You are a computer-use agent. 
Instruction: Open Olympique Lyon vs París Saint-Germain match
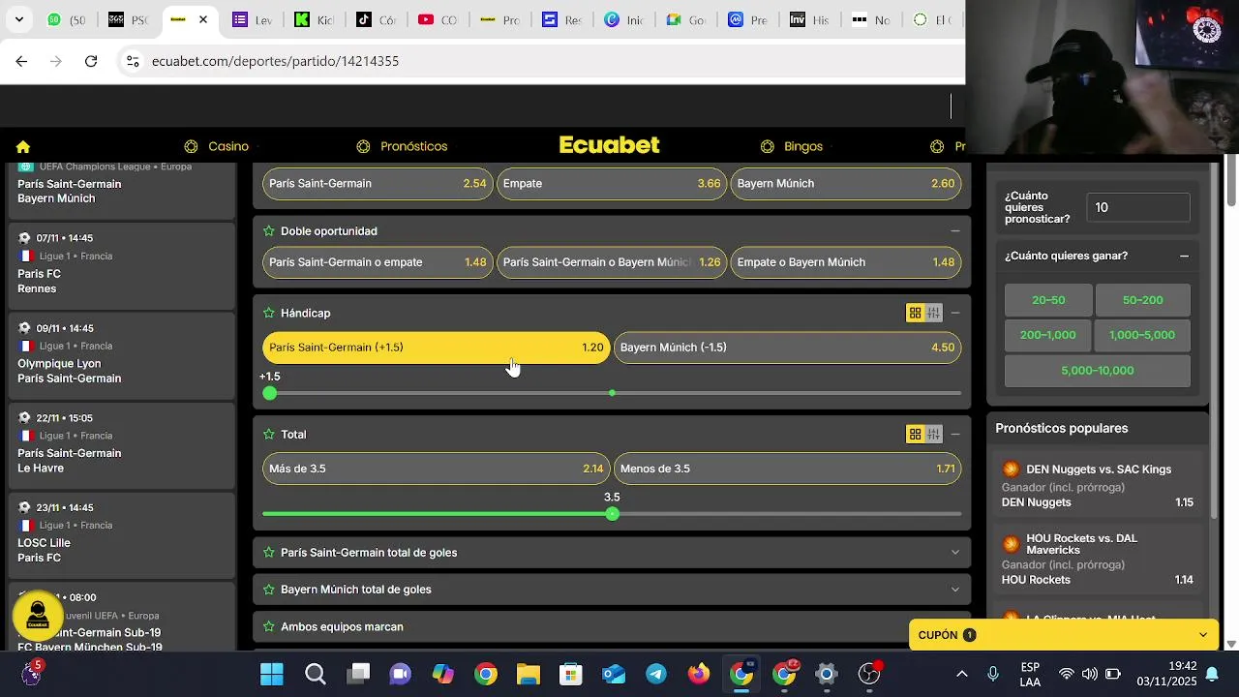click(122, 354)
